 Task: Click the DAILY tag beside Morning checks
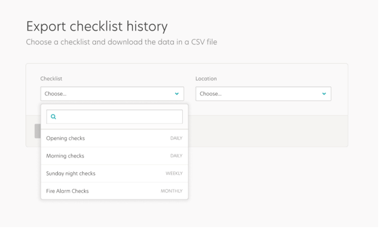176,156
